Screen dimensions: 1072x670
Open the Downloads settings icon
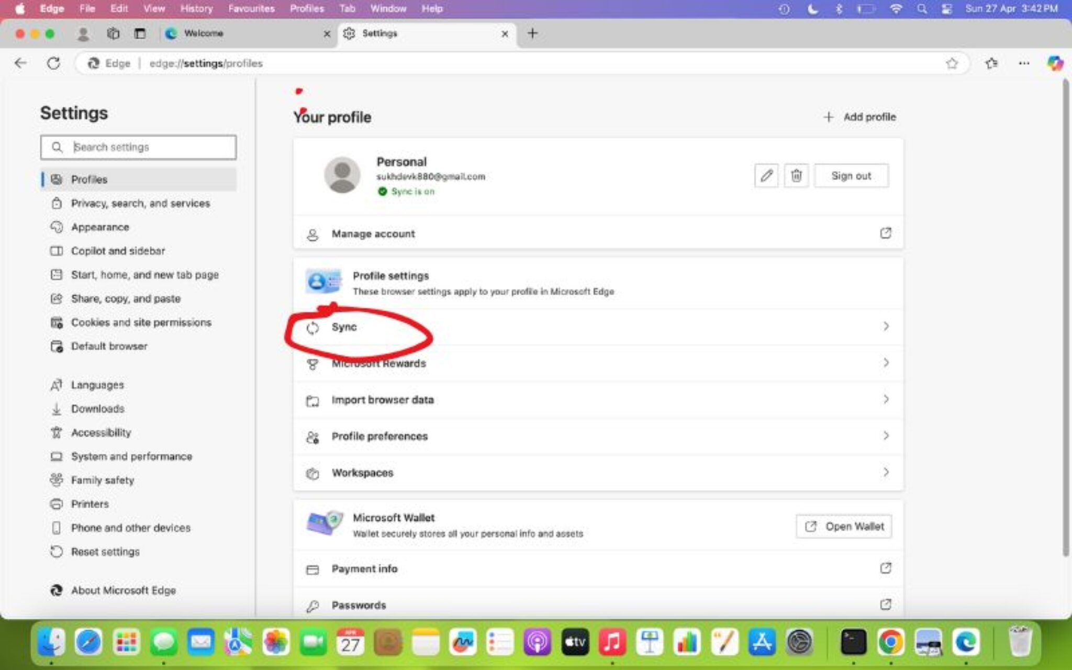[x=58, y=409]
